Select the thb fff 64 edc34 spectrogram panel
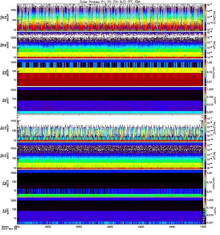 tap(110, 17)
